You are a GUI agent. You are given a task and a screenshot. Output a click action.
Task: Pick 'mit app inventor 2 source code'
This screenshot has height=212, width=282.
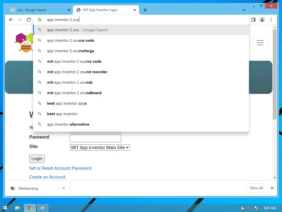[141, 61]
